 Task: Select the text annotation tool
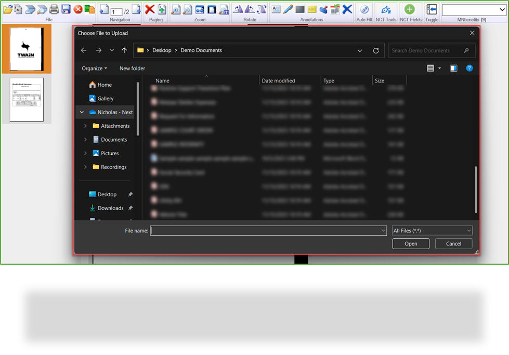coord(276,9)
